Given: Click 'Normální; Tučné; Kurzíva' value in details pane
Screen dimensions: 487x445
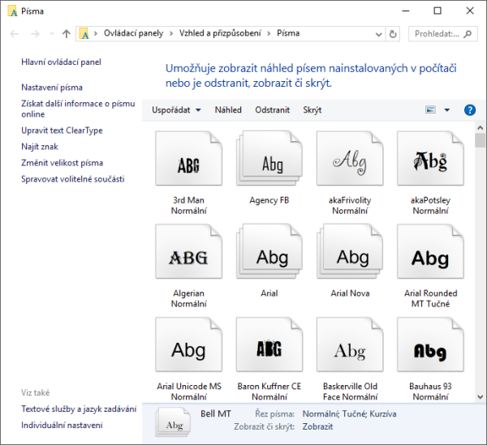Looking at the screenshot, I should (x=349, y=414).
